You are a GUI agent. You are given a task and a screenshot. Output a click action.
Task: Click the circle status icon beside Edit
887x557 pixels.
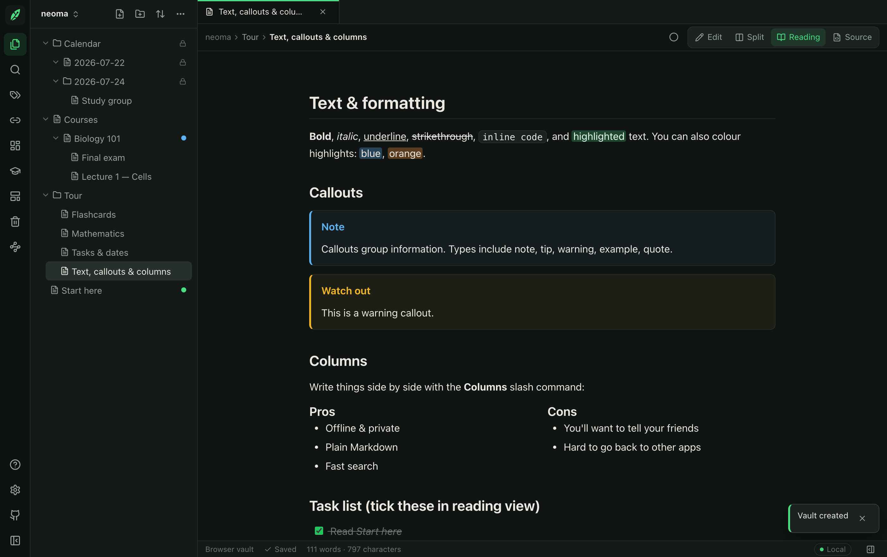point(674,37)
